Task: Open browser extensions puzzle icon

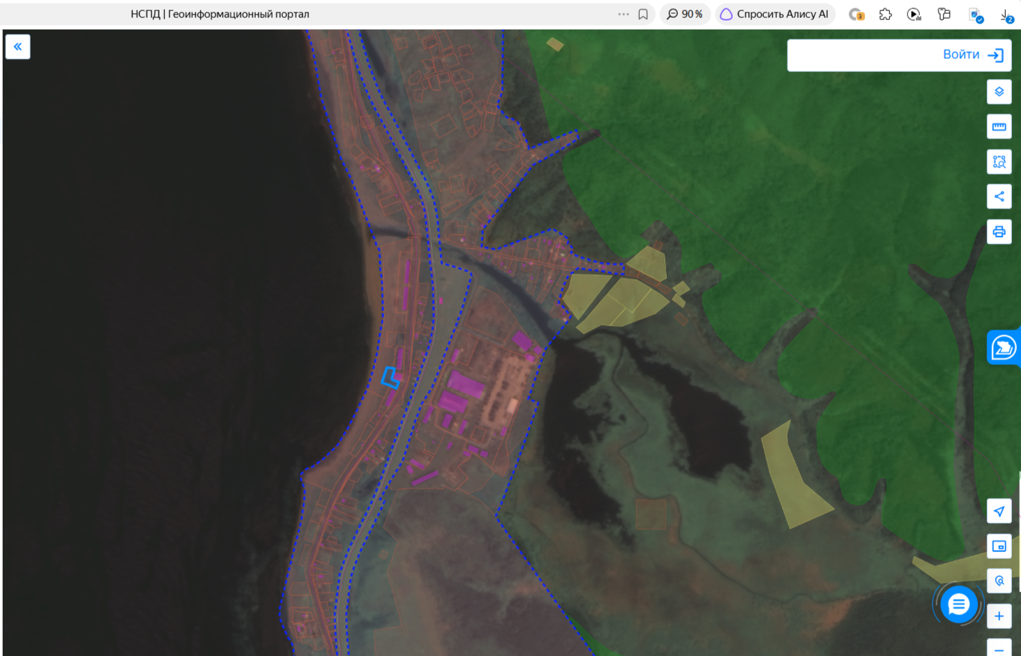Action: click(x=885, y=14)
